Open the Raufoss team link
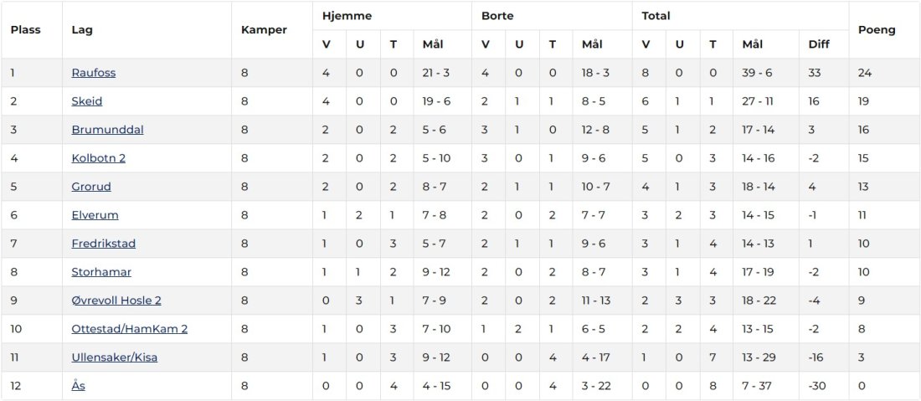 coord(94,73)
